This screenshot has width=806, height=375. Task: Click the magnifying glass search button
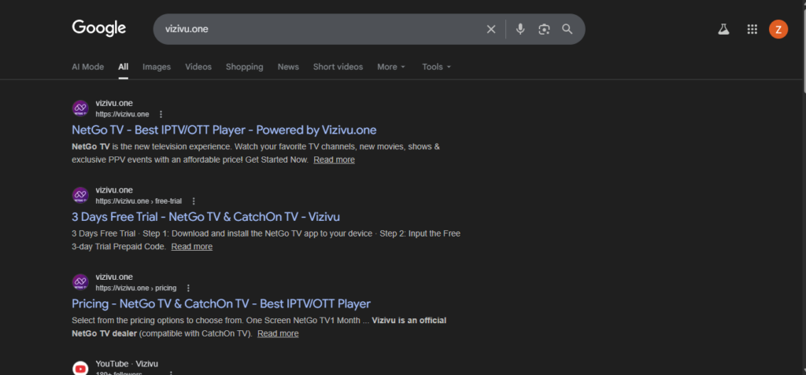point(567,29)
